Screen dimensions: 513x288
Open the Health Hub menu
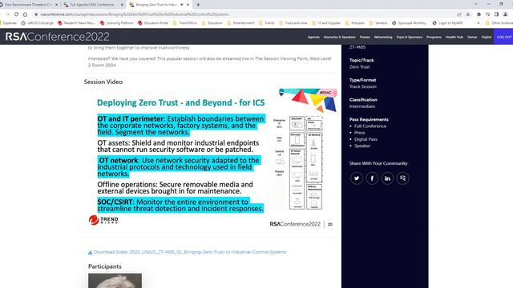[454, 38]
